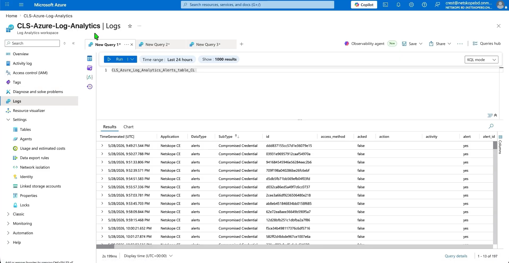Screen dimensions: 509x263
Task: Collapse the Settings section in sidebar
Action: pos(8,120)
